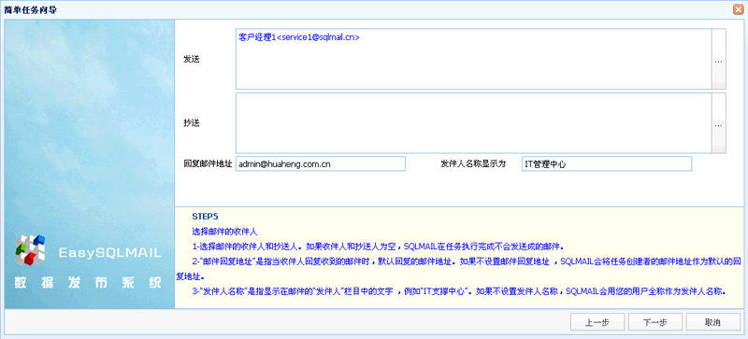The width and height of the screenshot is (748, 339).
Task: Click the 数据发布系统 banner text
Action: (x=88, y=283)
